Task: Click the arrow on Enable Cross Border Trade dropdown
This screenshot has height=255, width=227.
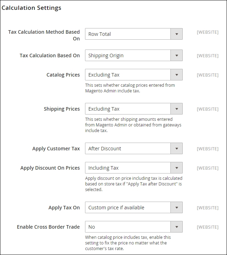Action: 176,227
